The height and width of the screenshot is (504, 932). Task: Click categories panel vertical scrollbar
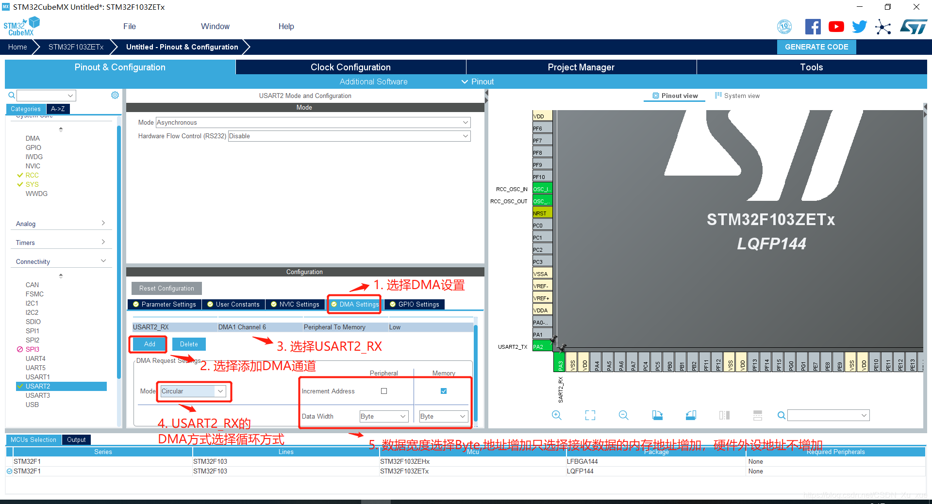tap(118, 252)
